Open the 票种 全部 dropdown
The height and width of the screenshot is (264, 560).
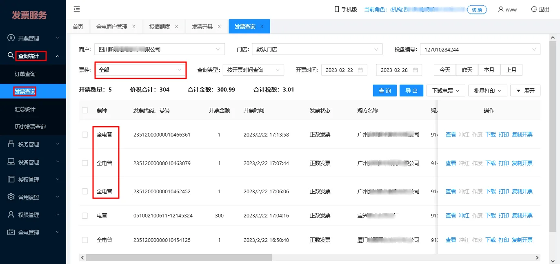(x=140, y=70)
